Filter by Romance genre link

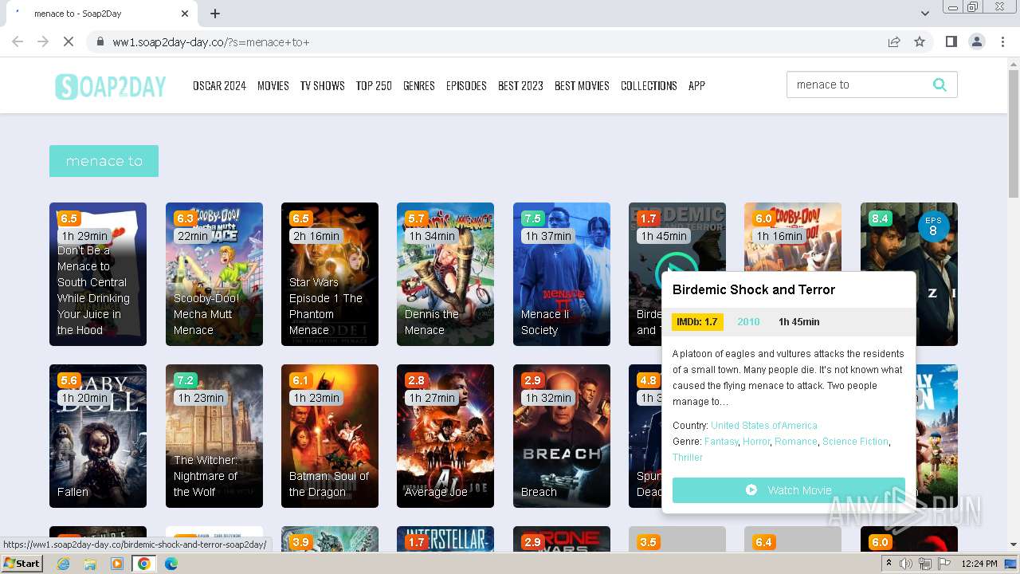(796, 442)
